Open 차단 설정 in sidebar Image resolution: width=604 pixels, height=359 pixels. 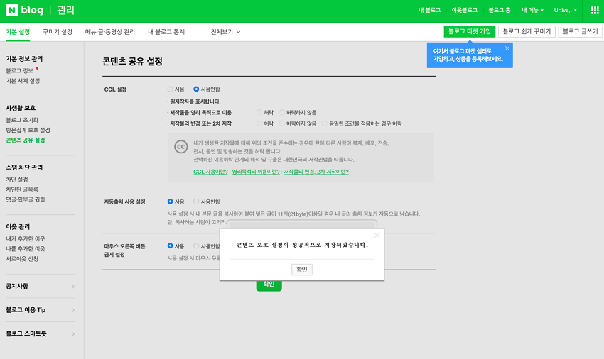[17, 179]
